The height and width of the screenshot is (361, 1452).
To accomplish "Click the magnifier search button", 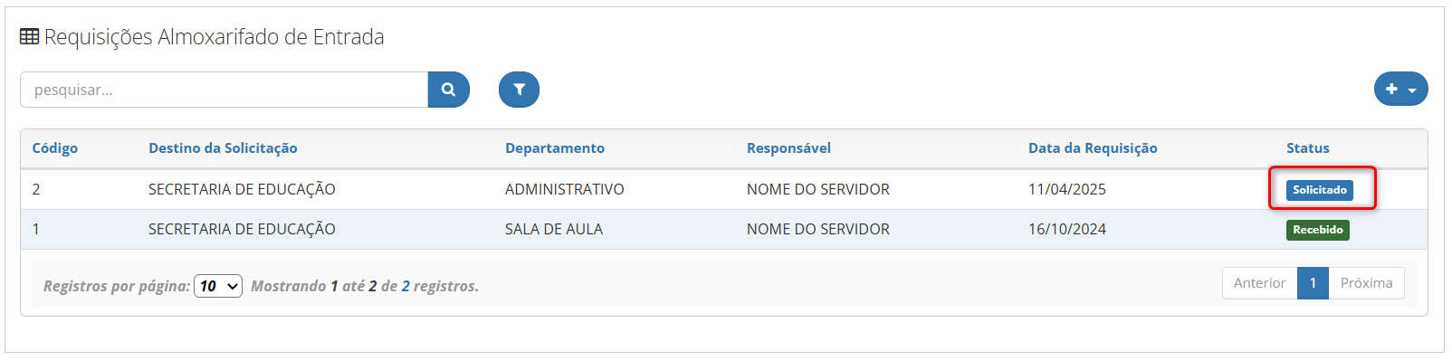I will pyautogui.click(x=448, y=90).
